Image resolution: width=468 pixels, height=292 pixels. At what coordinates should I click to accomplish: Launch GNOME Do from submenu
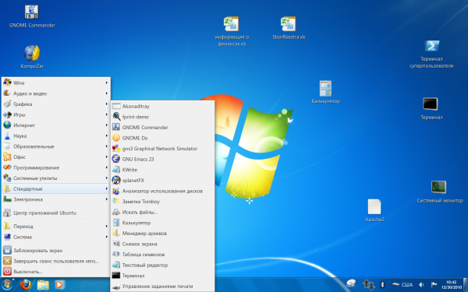[x=163, y=138]
